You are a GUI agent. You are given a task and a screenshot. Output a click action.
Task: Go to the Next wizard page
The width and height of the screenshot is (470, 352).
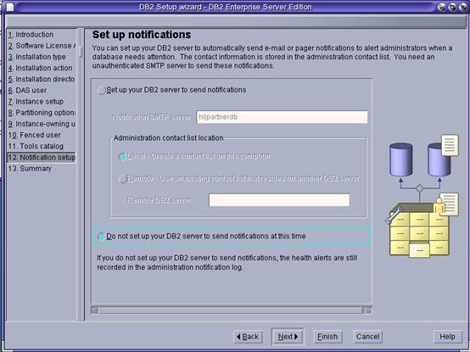(288, 337)
